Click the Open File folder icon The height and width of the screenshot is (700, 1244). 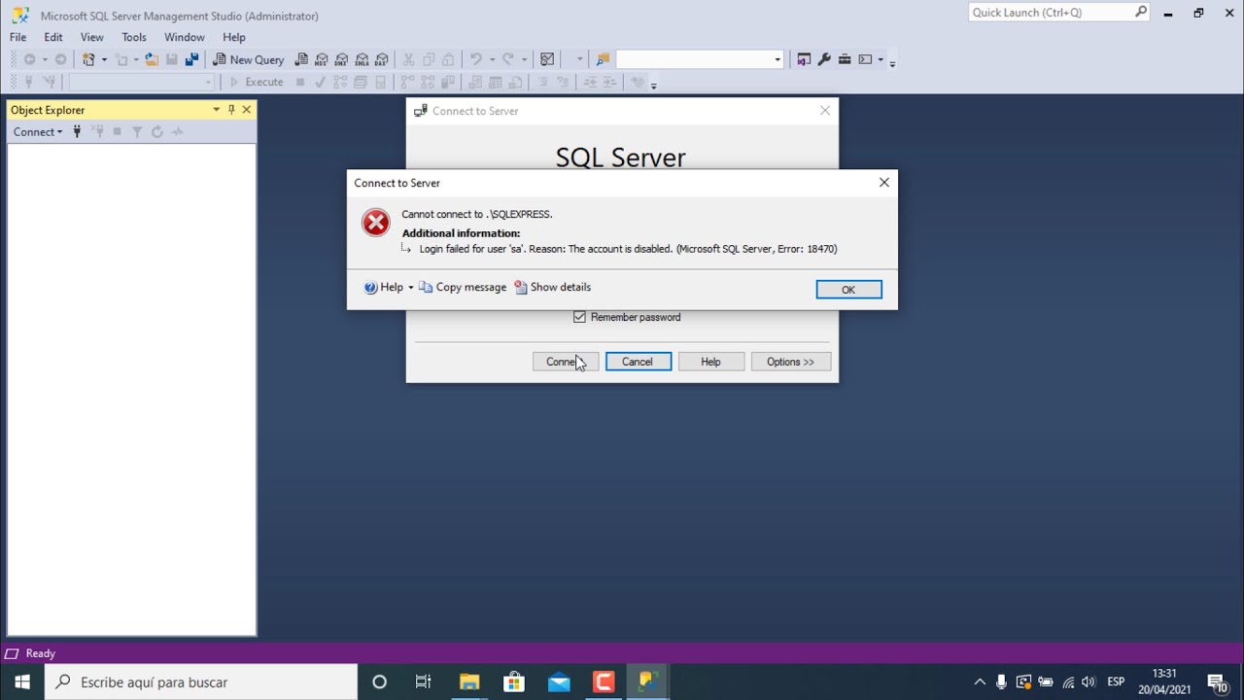152,59
